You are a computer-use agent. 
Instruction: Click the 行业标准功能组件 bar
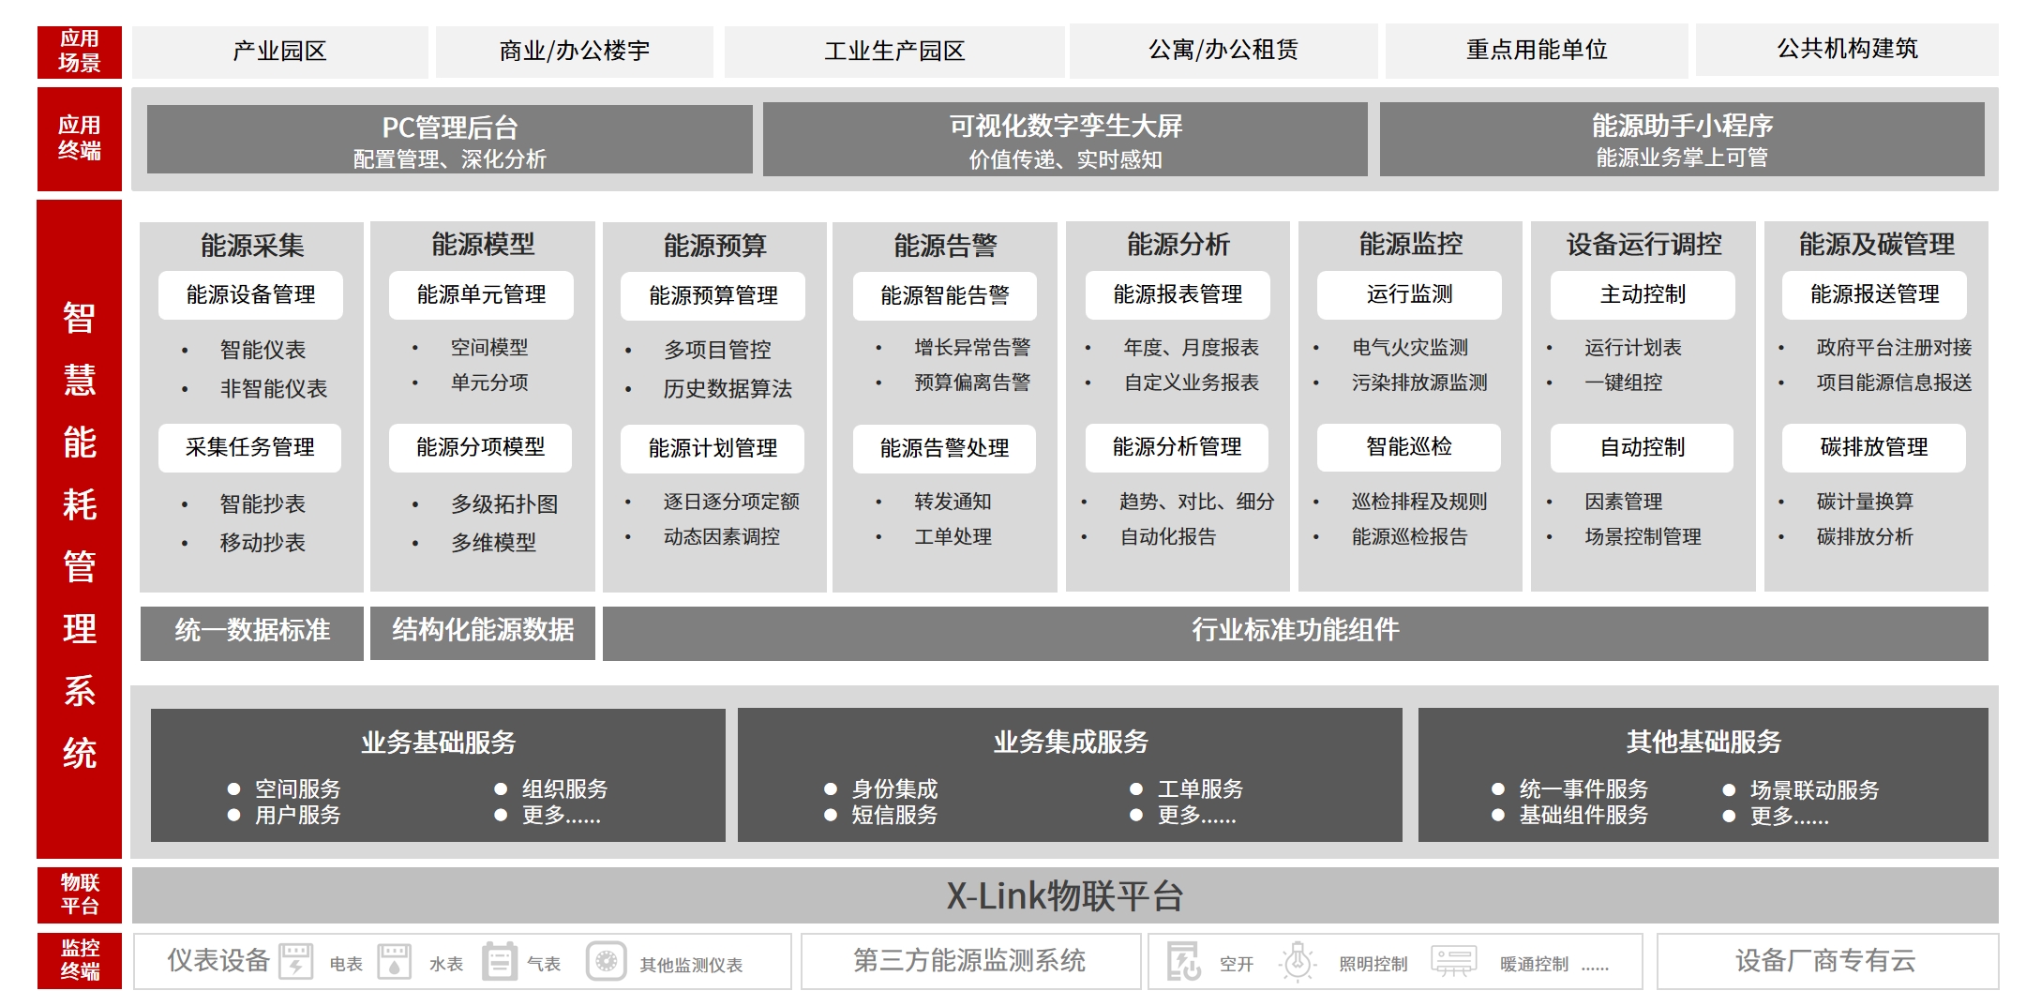pos(1296,633)
